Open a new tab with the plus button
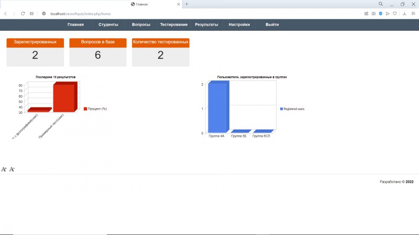 pos(186,4)
